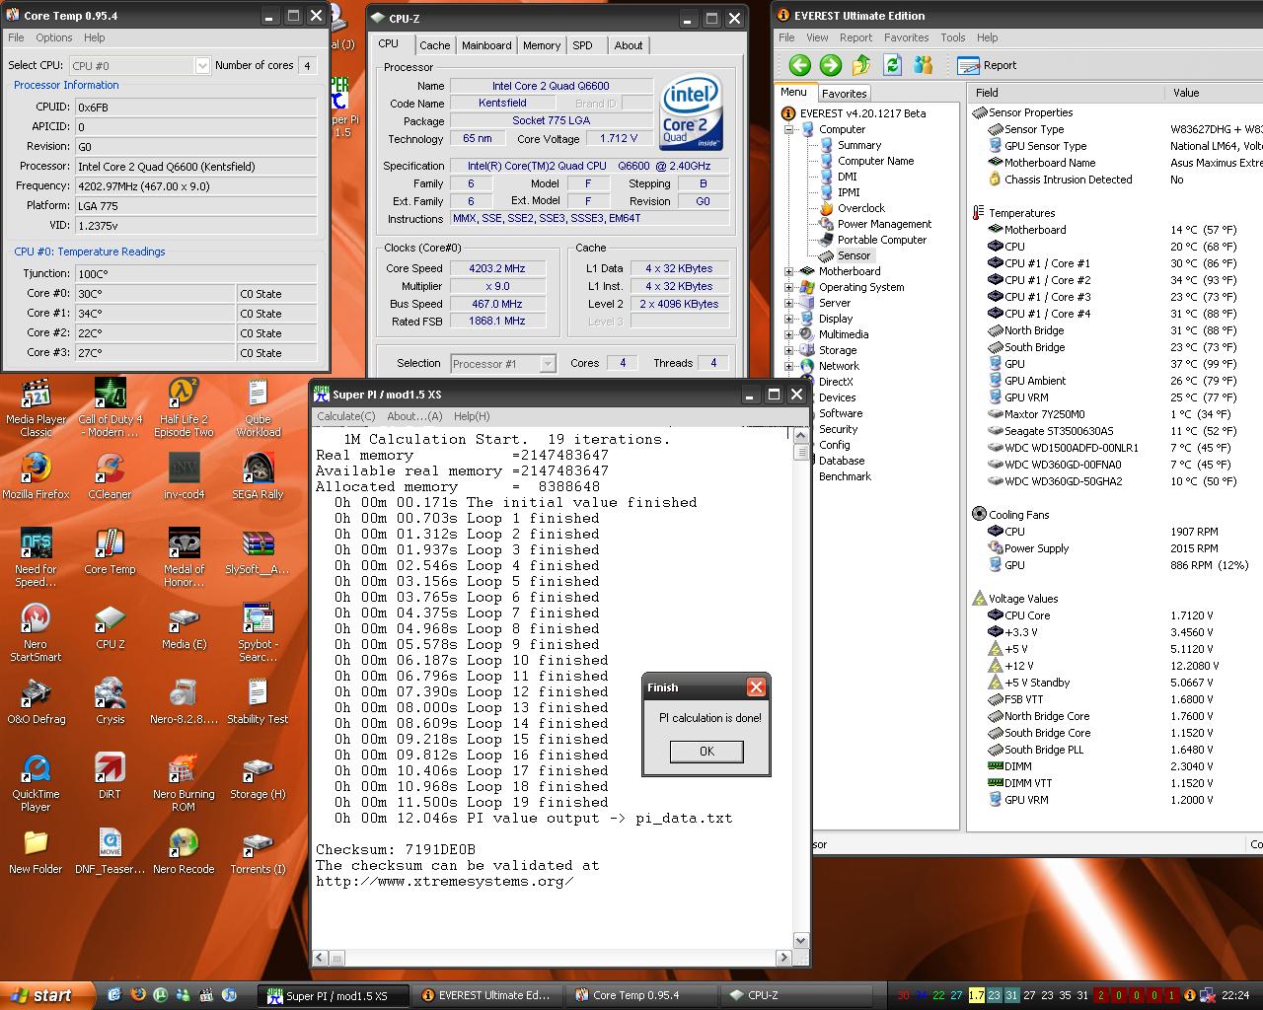Select the CCleaner desktop icon
1263x1010 pixels.
(x=110, y=475)
